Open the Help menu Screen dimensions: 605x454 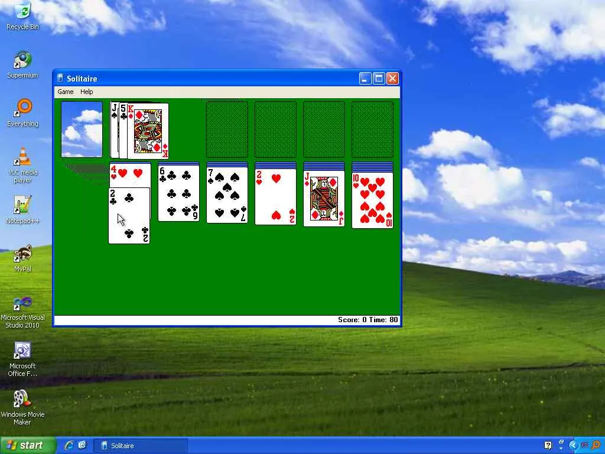[87, 92]
